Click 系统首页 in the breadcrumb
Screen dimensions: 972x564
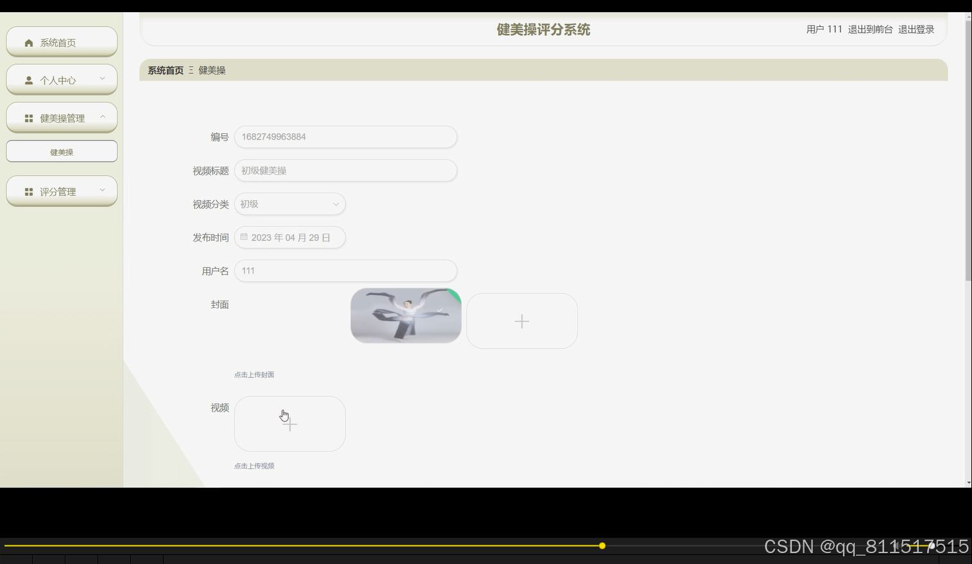[x=164, y=70]
